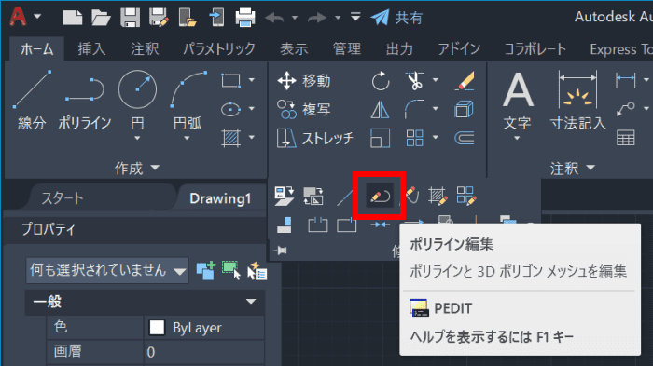Screen dimensions: 653x366
Task: Open the AutoCAD application menu
Action: pos(24,17)
